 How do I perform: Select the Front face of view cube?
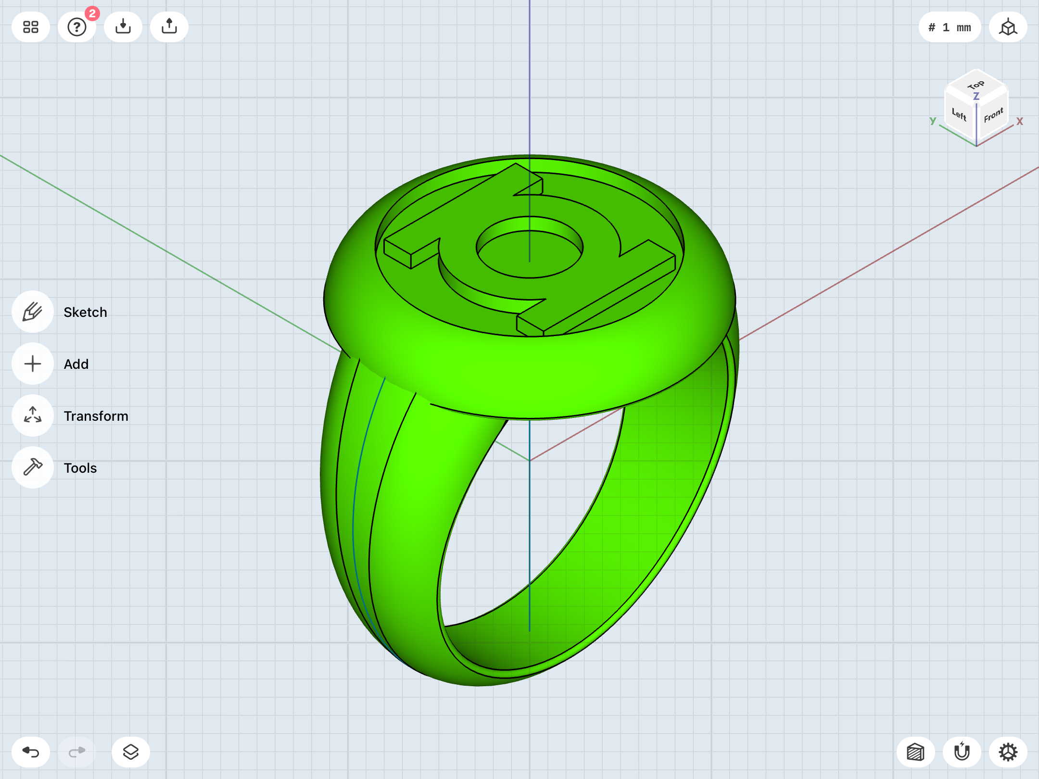click(993, 115)
